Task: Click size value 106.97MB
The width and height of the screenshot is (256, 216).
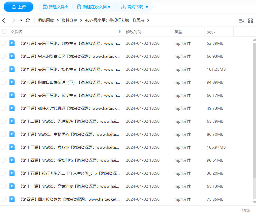Action: pos(216,147)
